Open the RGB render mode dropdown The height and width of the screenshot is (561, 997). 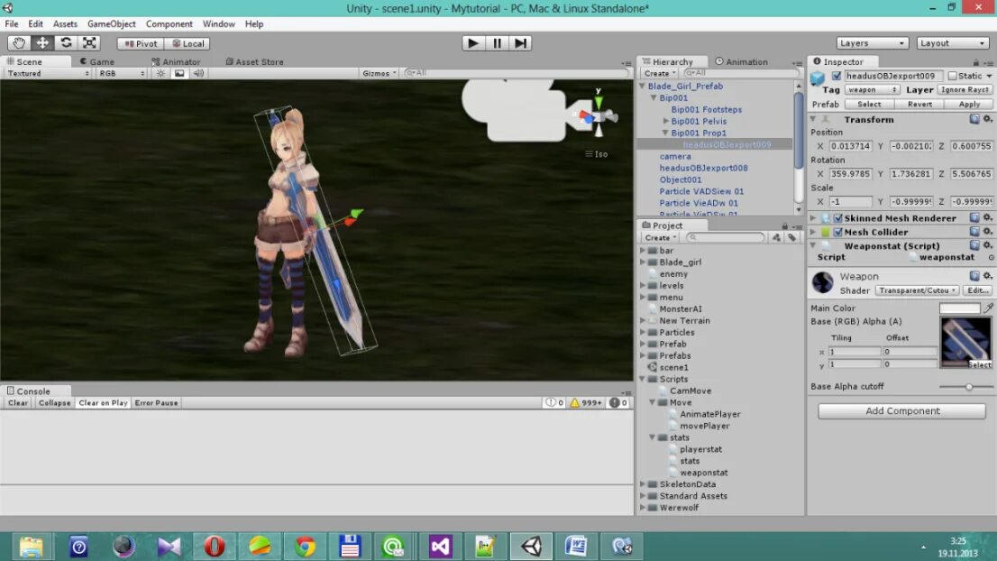coord(122,73)
